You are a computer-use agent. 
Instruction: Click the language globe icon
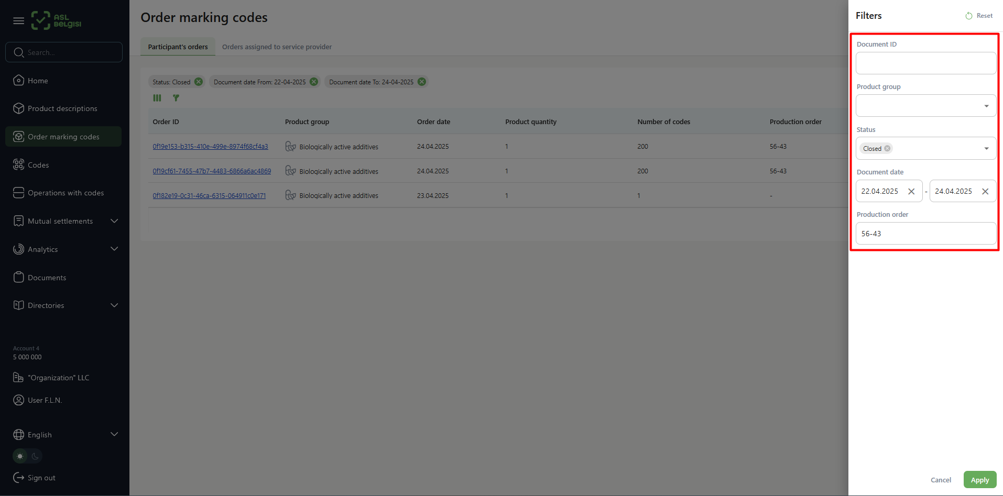pos(19,435)
